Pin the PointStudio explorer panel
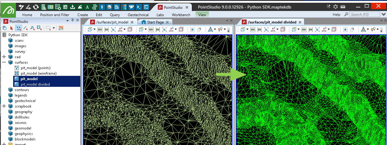 (x=72, y=20)
